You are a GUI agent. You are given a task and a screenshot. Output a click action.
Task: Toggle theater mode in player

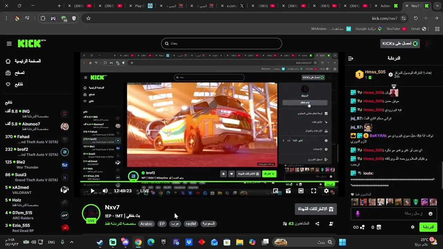click(301, 191)
